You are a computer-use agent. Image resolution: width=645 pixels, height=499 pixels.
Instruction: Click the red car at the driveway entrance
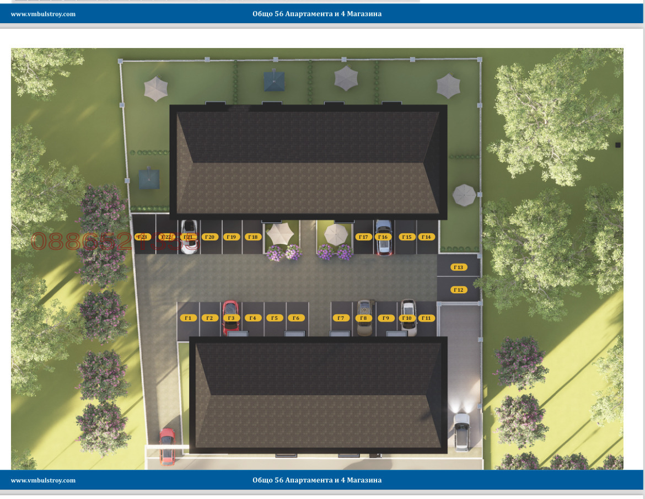coord(167,447)
